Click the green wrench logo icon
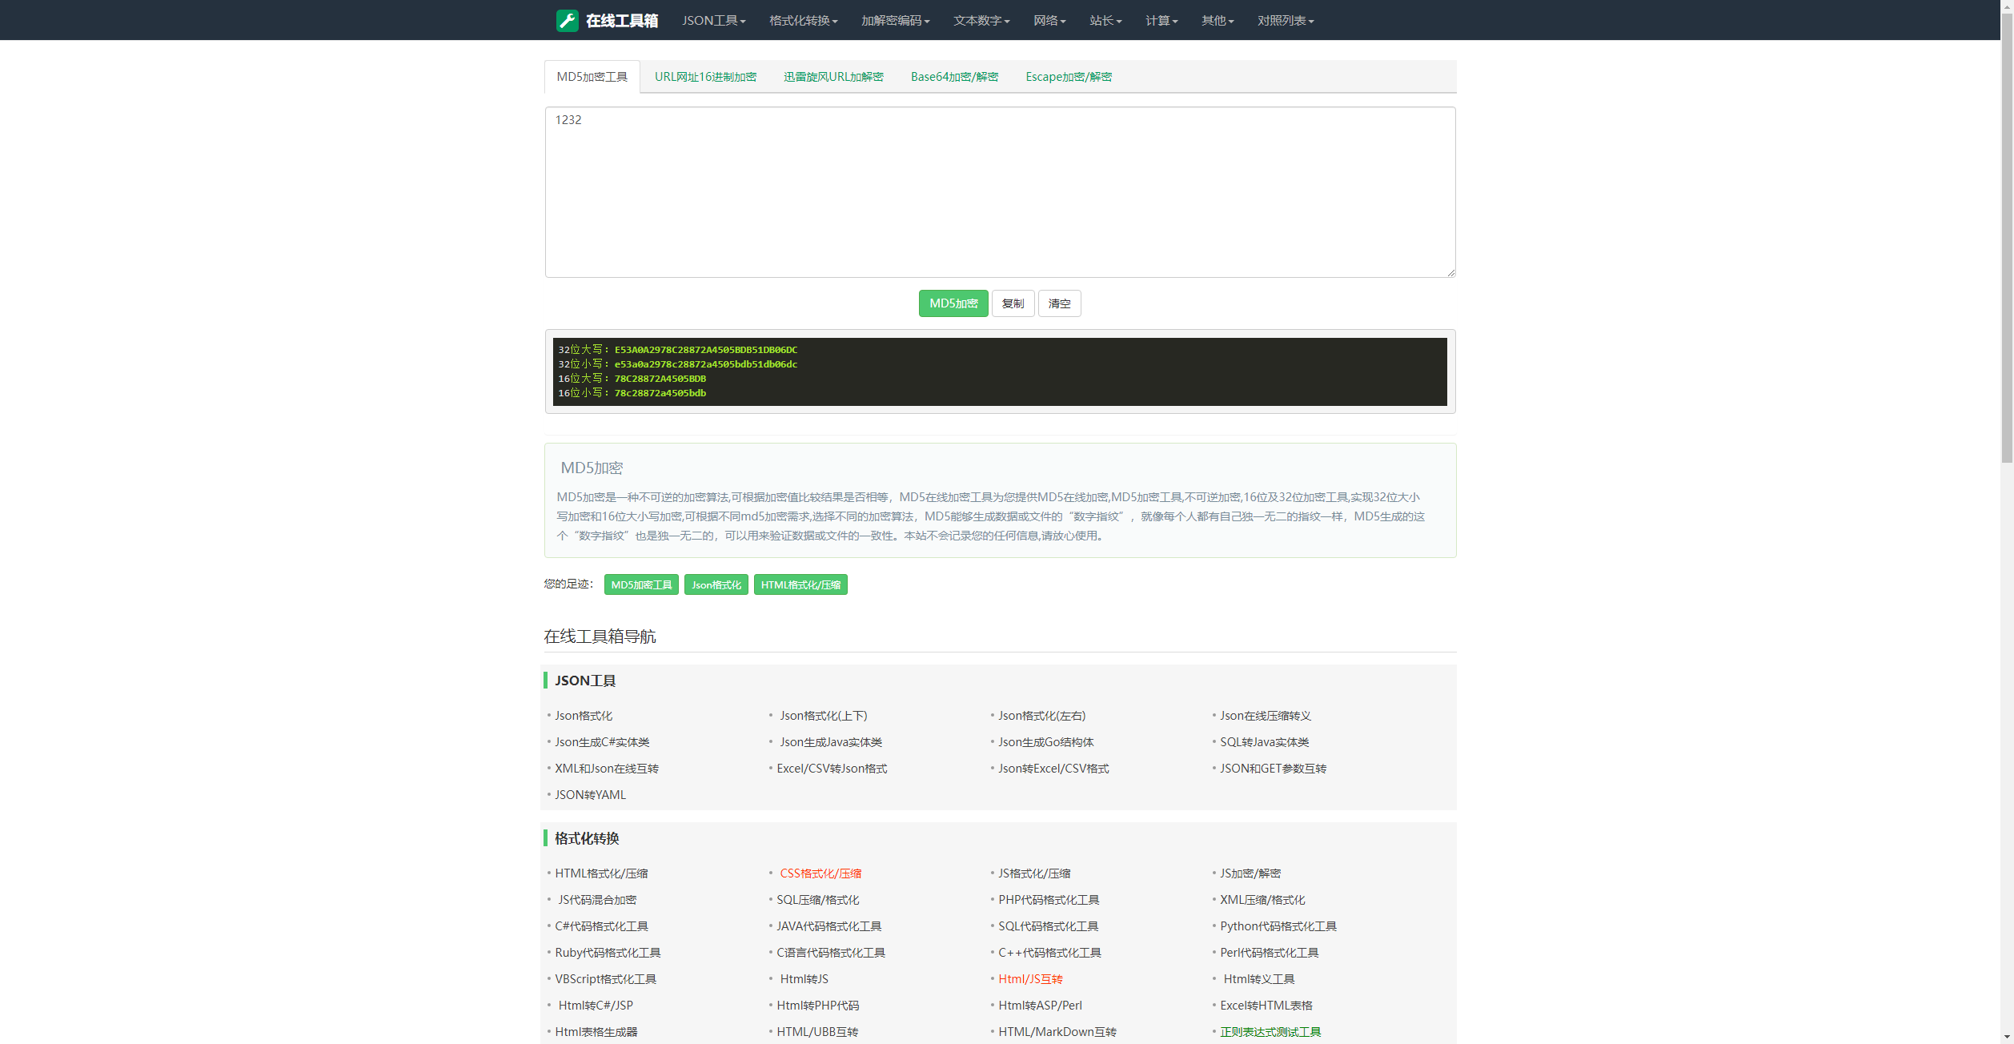The height and width of the screenshot is (1044, 2014). tap(567, 21)
